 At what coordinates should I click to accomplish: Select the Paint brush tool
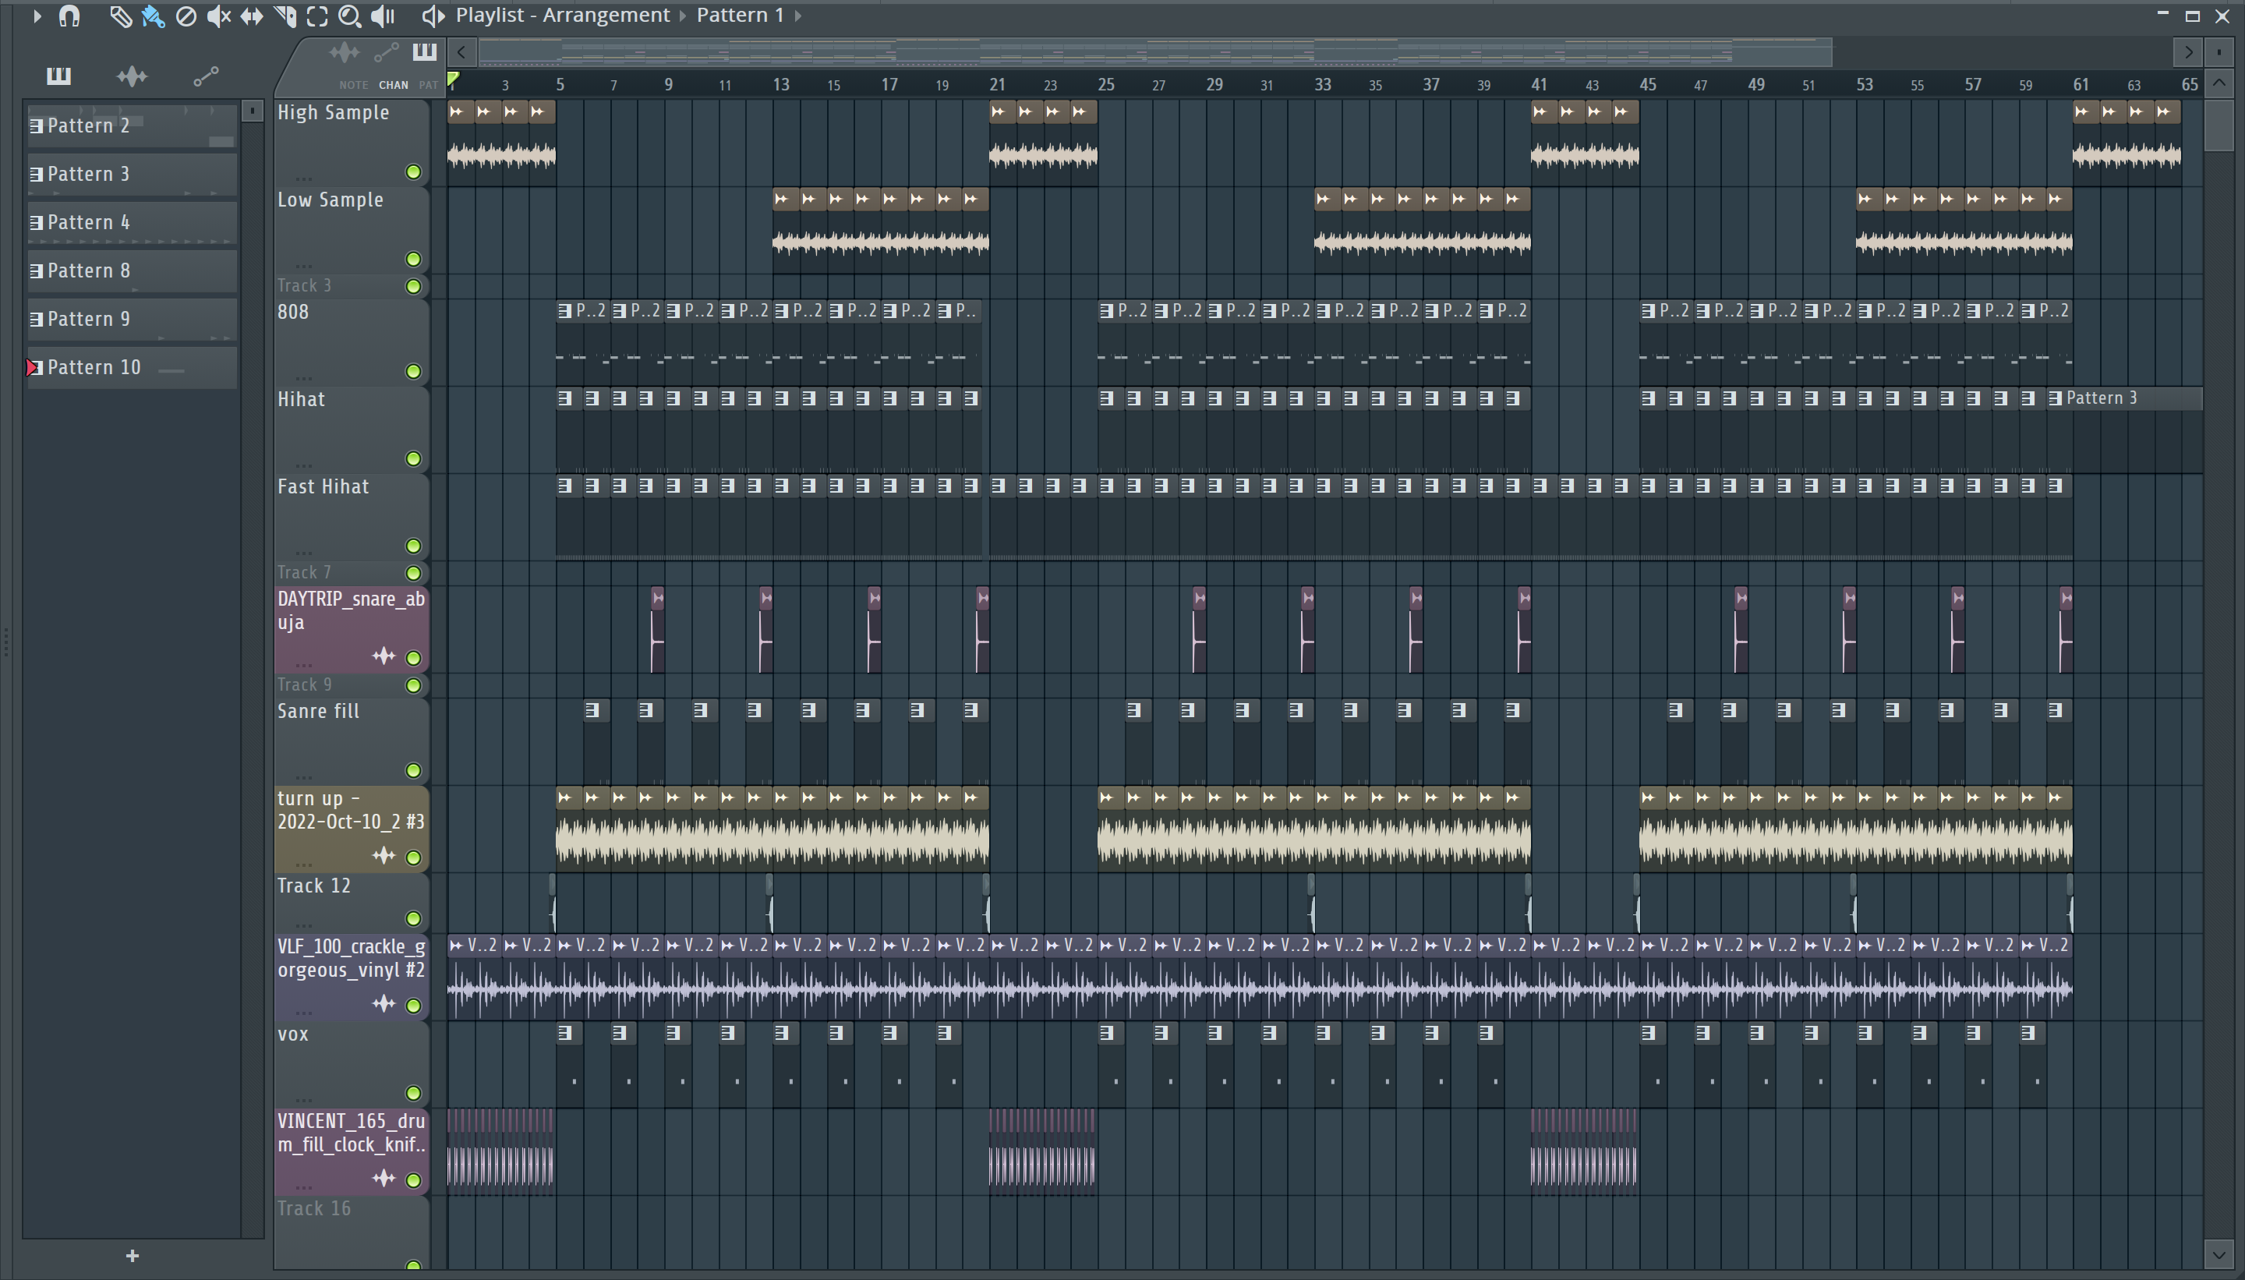click(153, 16)
